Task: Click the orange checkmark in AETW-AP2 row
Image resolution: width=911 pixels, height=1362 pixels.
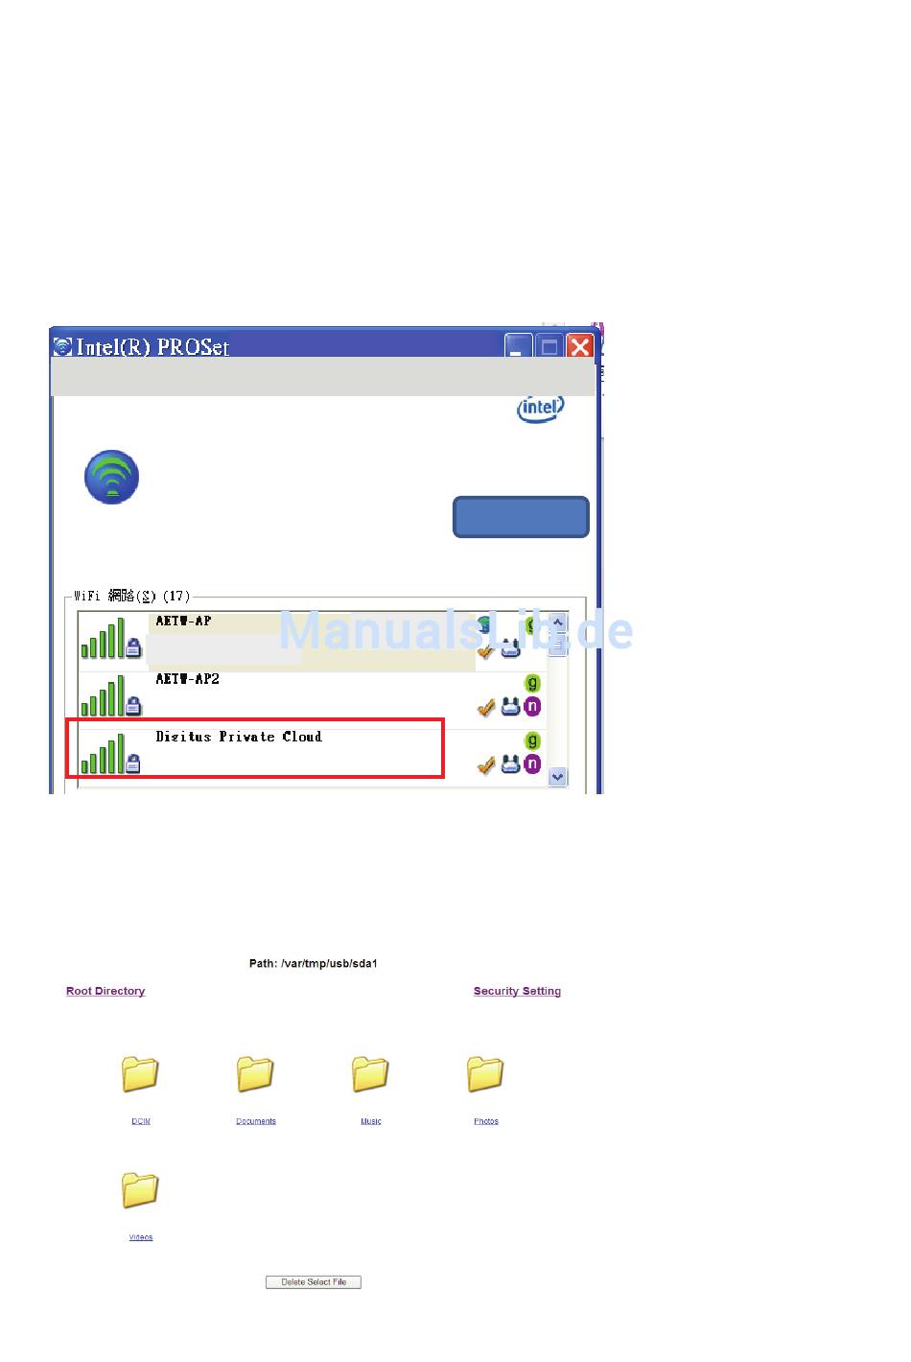Action: pyautogui.click(x=486, y=708)
